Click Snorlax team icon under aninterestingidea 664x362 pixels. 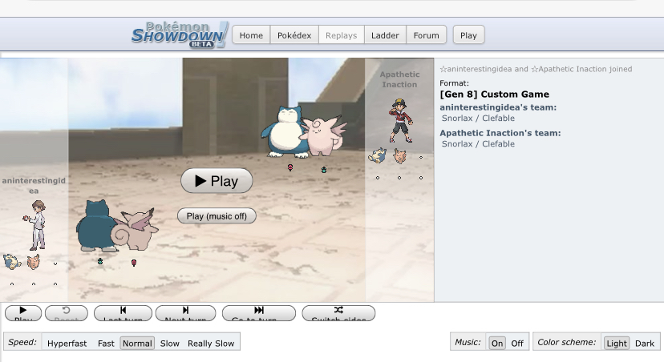tap(12, 262)
